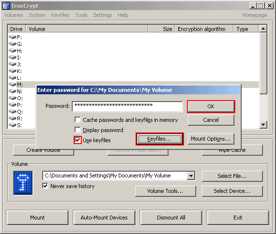
Task: Open Mount Options...
Action: point(211,139)
